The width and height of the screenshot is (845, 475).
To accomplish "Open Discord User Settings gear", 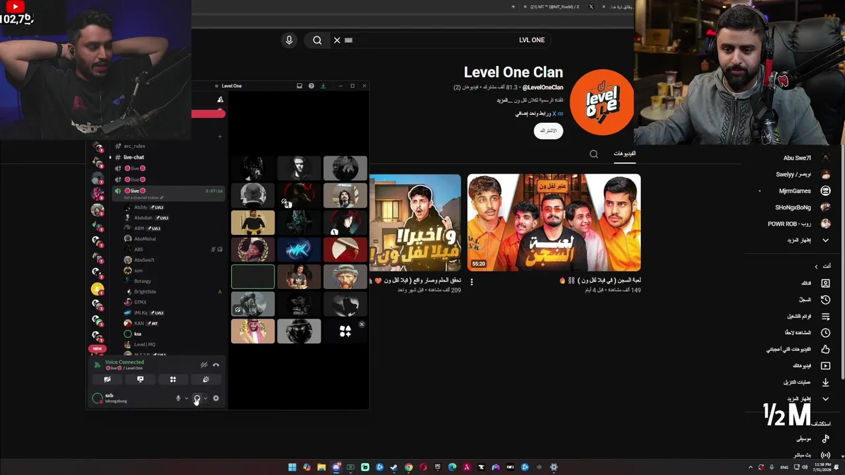I will pos(216,398).
